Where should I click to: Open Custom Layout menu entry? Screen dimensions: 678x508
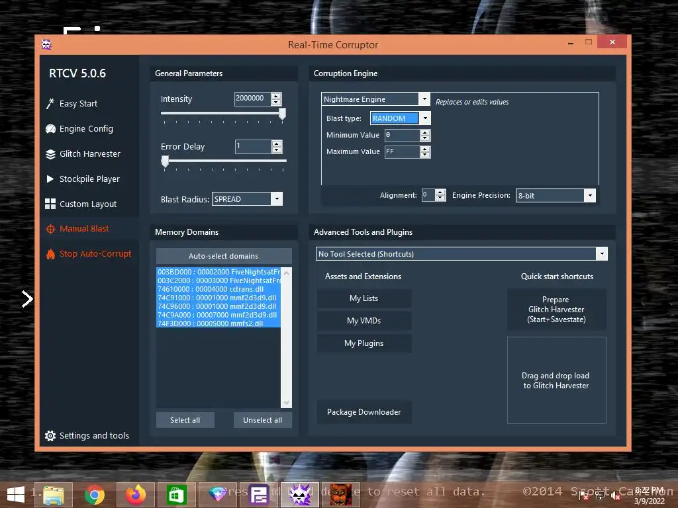[88, 204]
